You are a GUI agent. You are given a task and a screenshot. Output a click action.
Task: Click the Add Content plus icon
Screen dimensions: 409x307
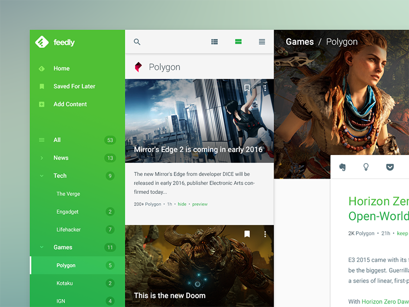point(42,104)
